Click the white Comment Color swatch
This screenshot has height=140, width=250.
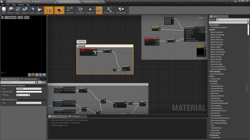[29, 92]
